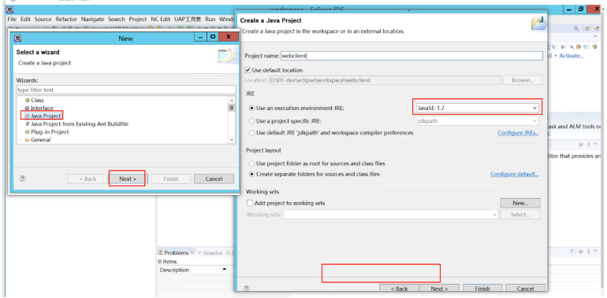Select Java Project from Existing Ant Buildfile
The width and height of the screenshot is (607, 298).
pyautogui.click(x=76, y=124)
